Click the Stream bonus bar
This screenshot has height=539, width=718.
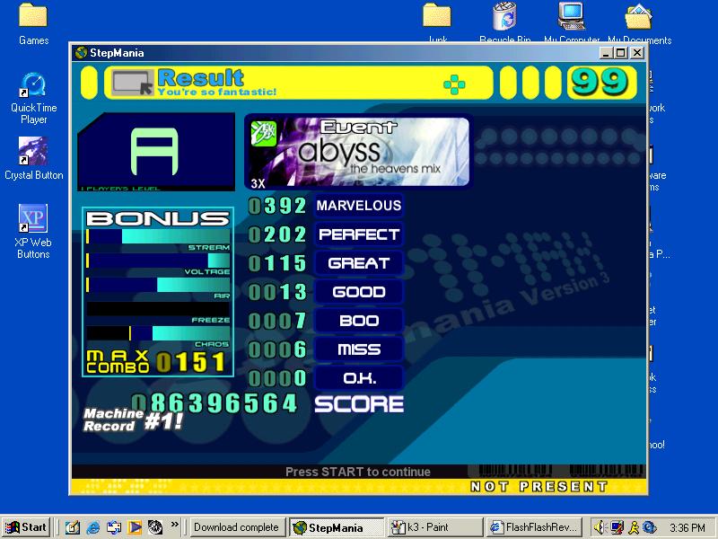(x=158, y=236)
